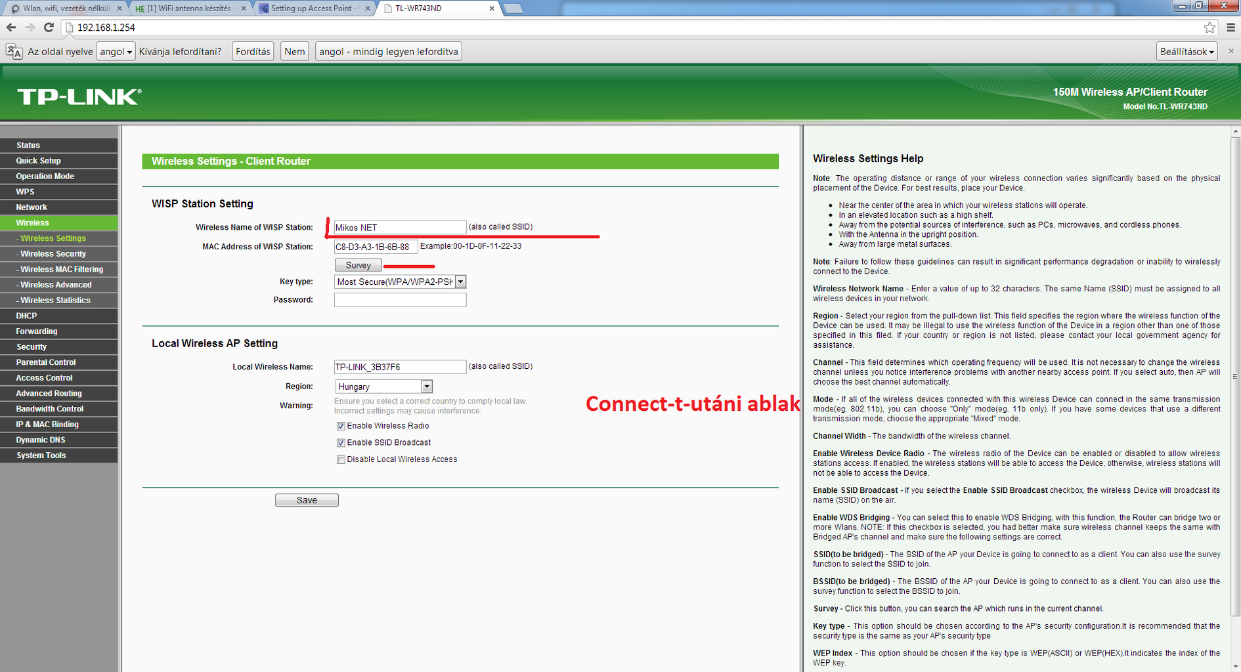Click the translate bar language icon

tap(14, 51)
